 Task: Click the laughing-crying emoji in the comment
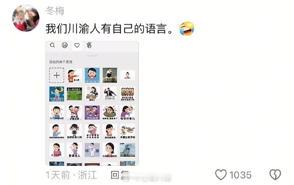pos(187,28)
